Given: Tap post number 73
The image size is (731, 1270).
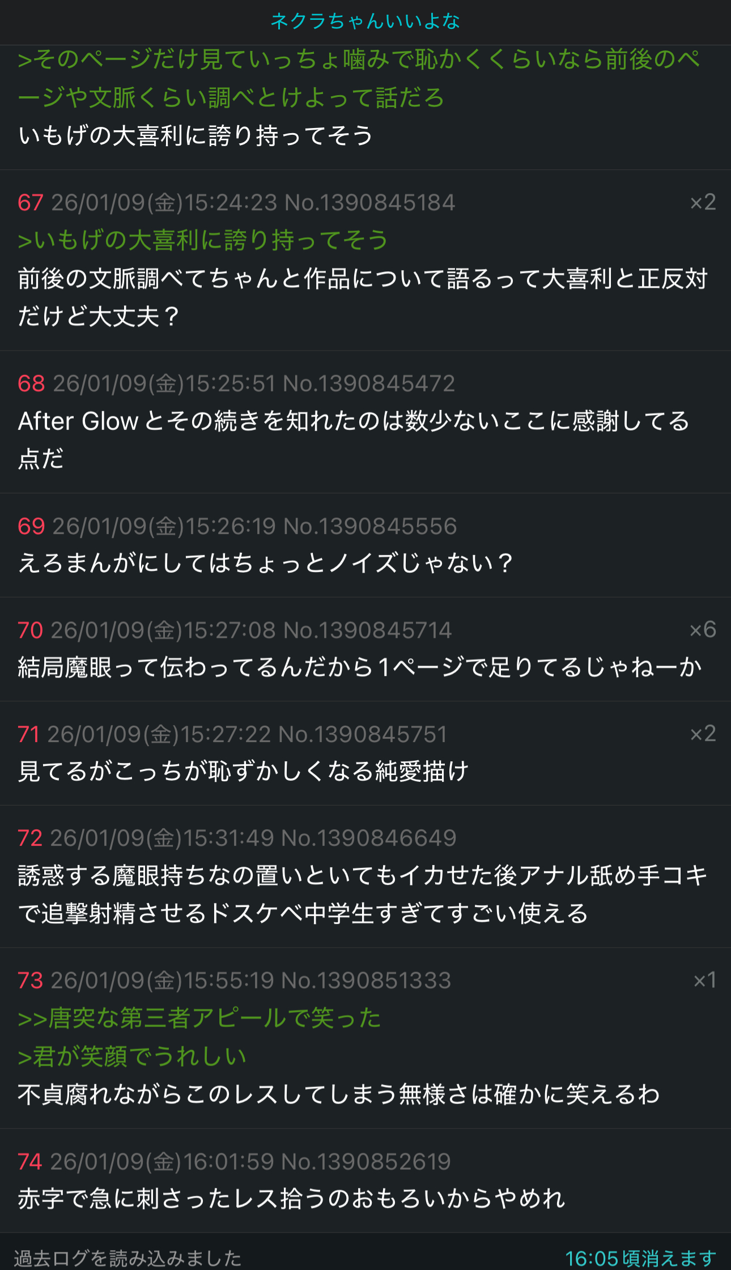Looking at the screenshot, I should (31, 981).
